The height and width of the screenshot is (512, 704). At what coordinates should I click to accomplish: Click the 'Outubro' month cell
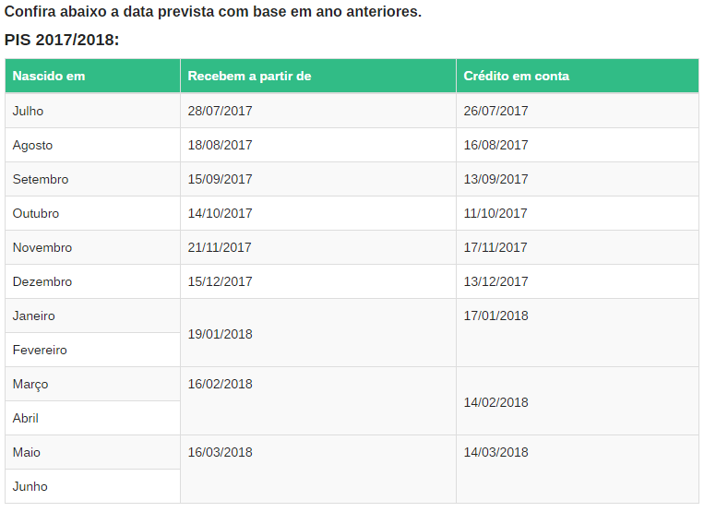[36, 213]
